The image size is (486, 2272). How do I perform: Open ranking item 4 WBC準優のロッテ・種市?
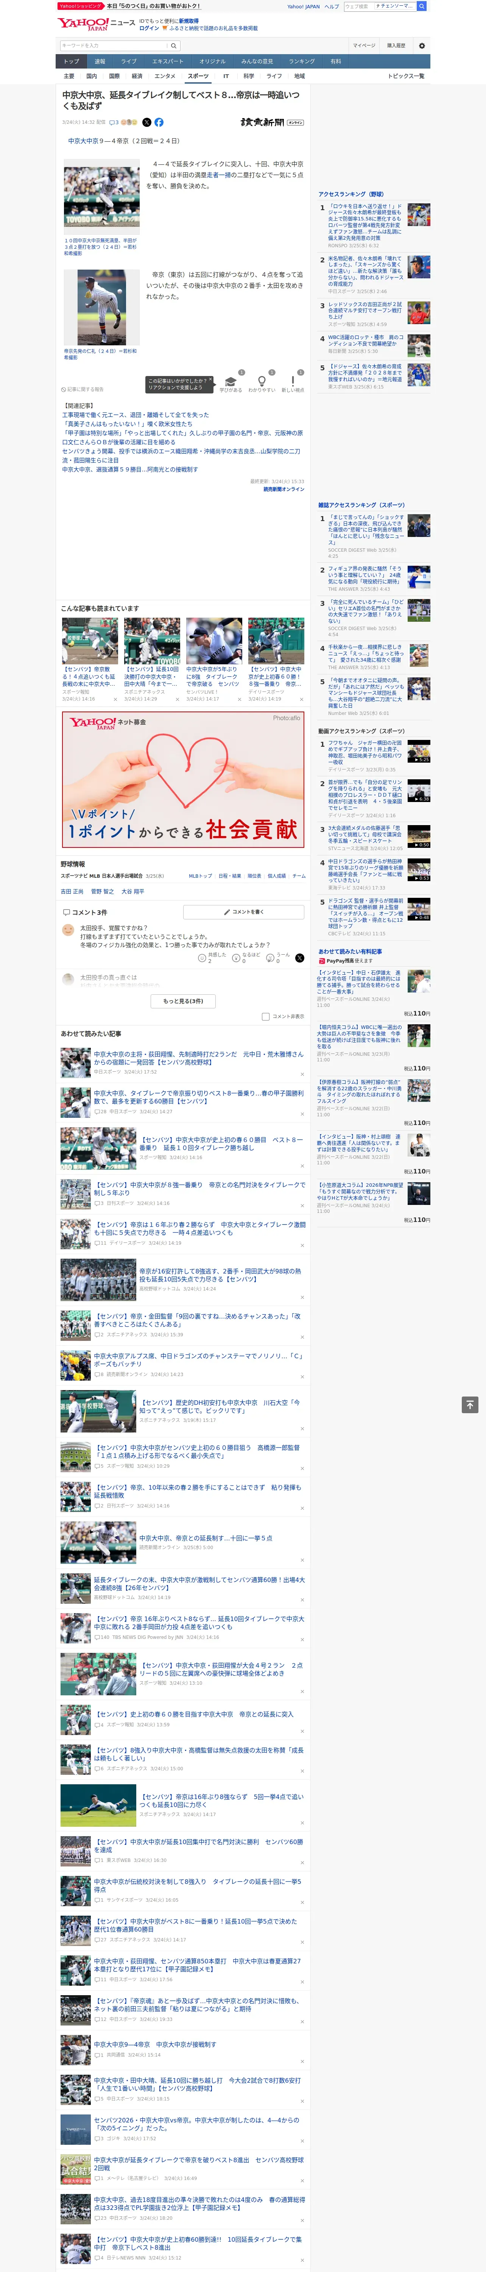[365, 340]
